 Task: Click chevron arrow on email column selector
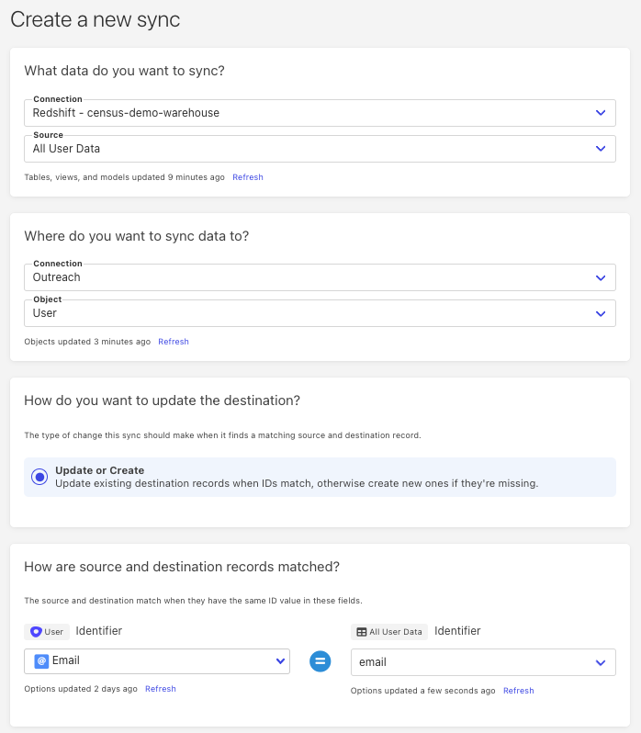[x=601, y=662]
